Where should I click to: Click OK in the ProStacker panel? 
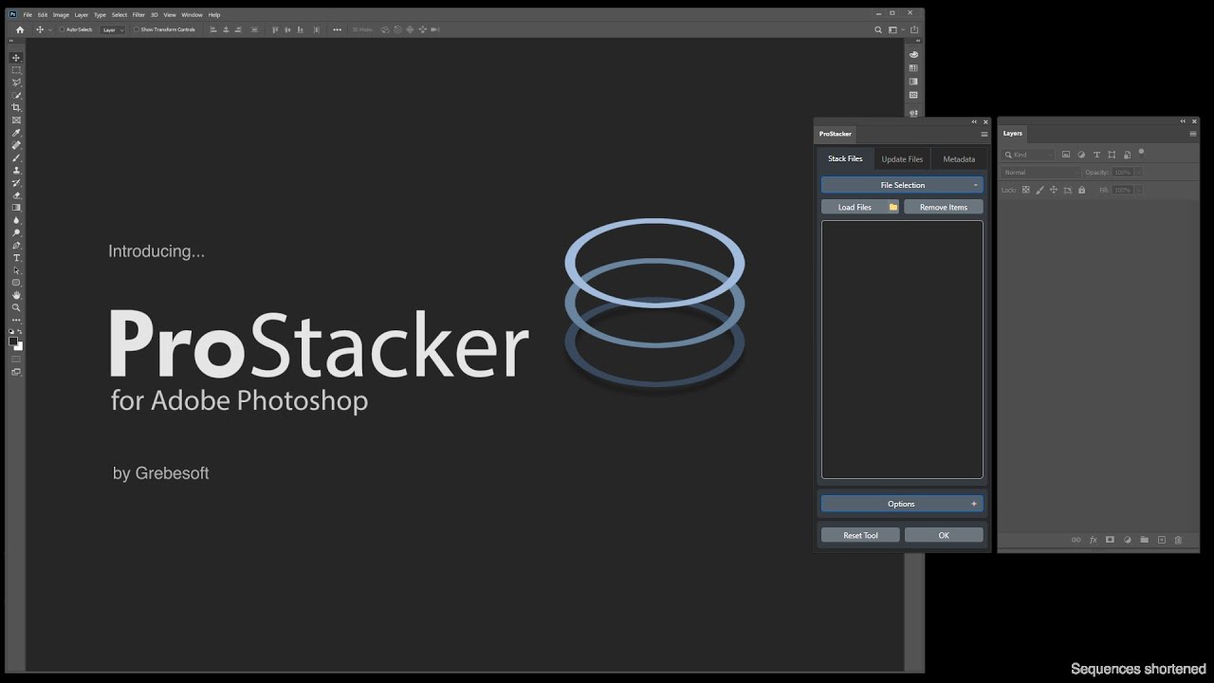pyautogui.click(x=944, y=535)
